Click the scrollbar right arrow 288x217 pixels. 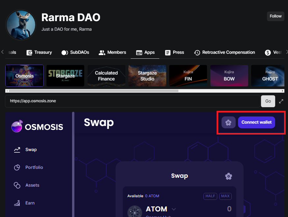(x=283, y=91)
